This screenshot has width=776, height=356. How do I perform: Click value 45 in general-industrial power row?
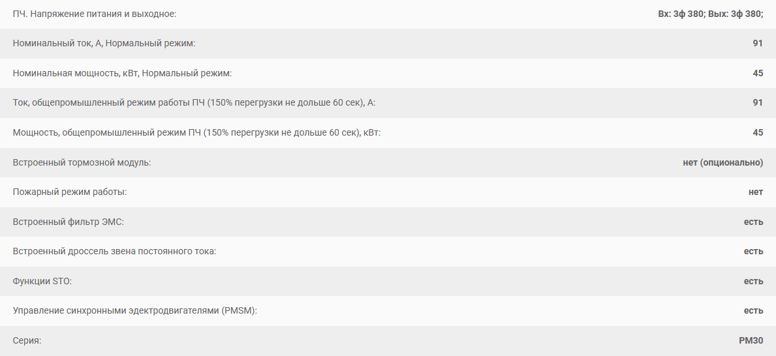[758, 132]
